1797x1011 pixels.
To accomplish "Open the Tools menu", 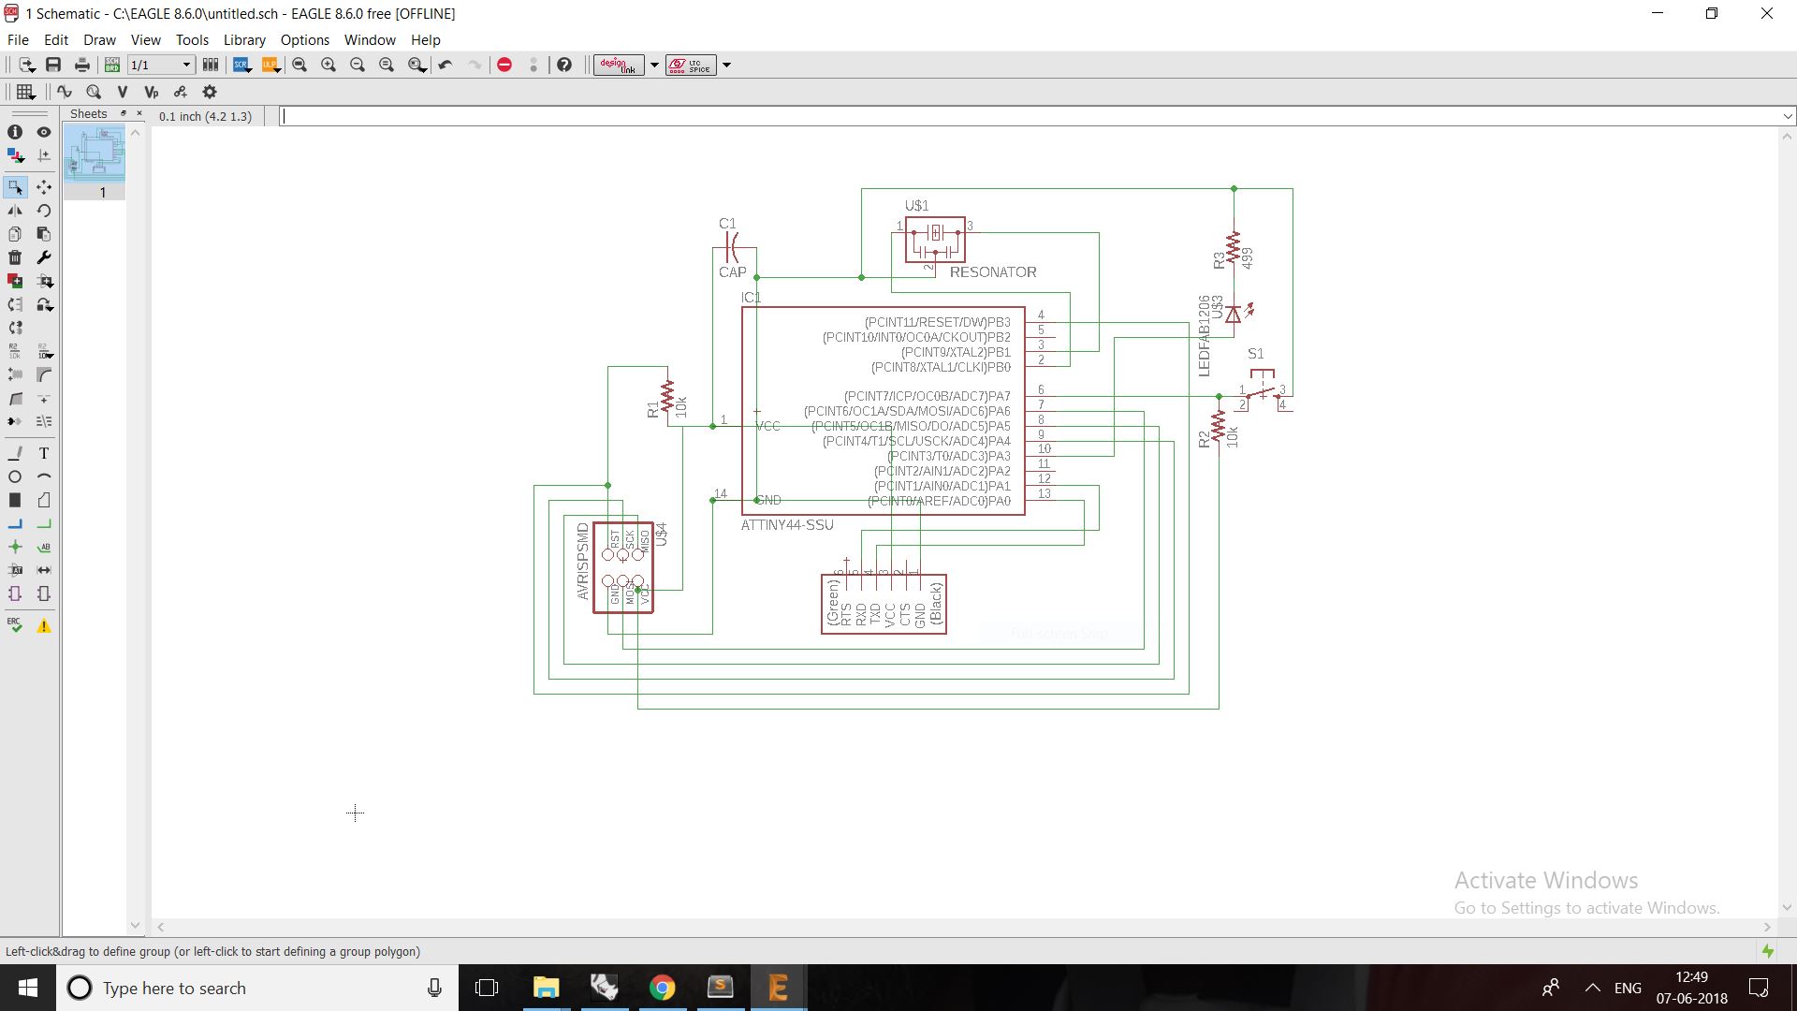I will click(191, 39).
